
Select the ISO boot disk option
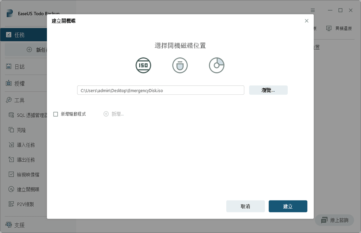click(143, 66)
